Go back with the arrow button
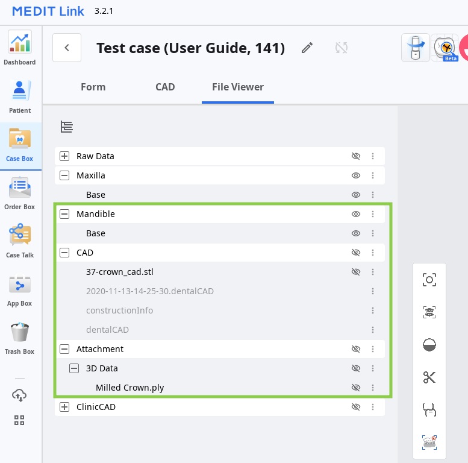This screenshot has width=468, height=463. 67,48
